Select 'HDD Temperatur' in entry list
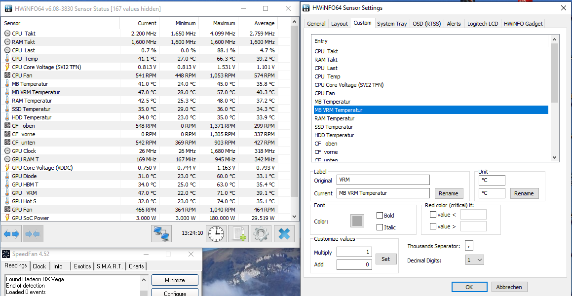572x296 pixels. pos(431,135)
